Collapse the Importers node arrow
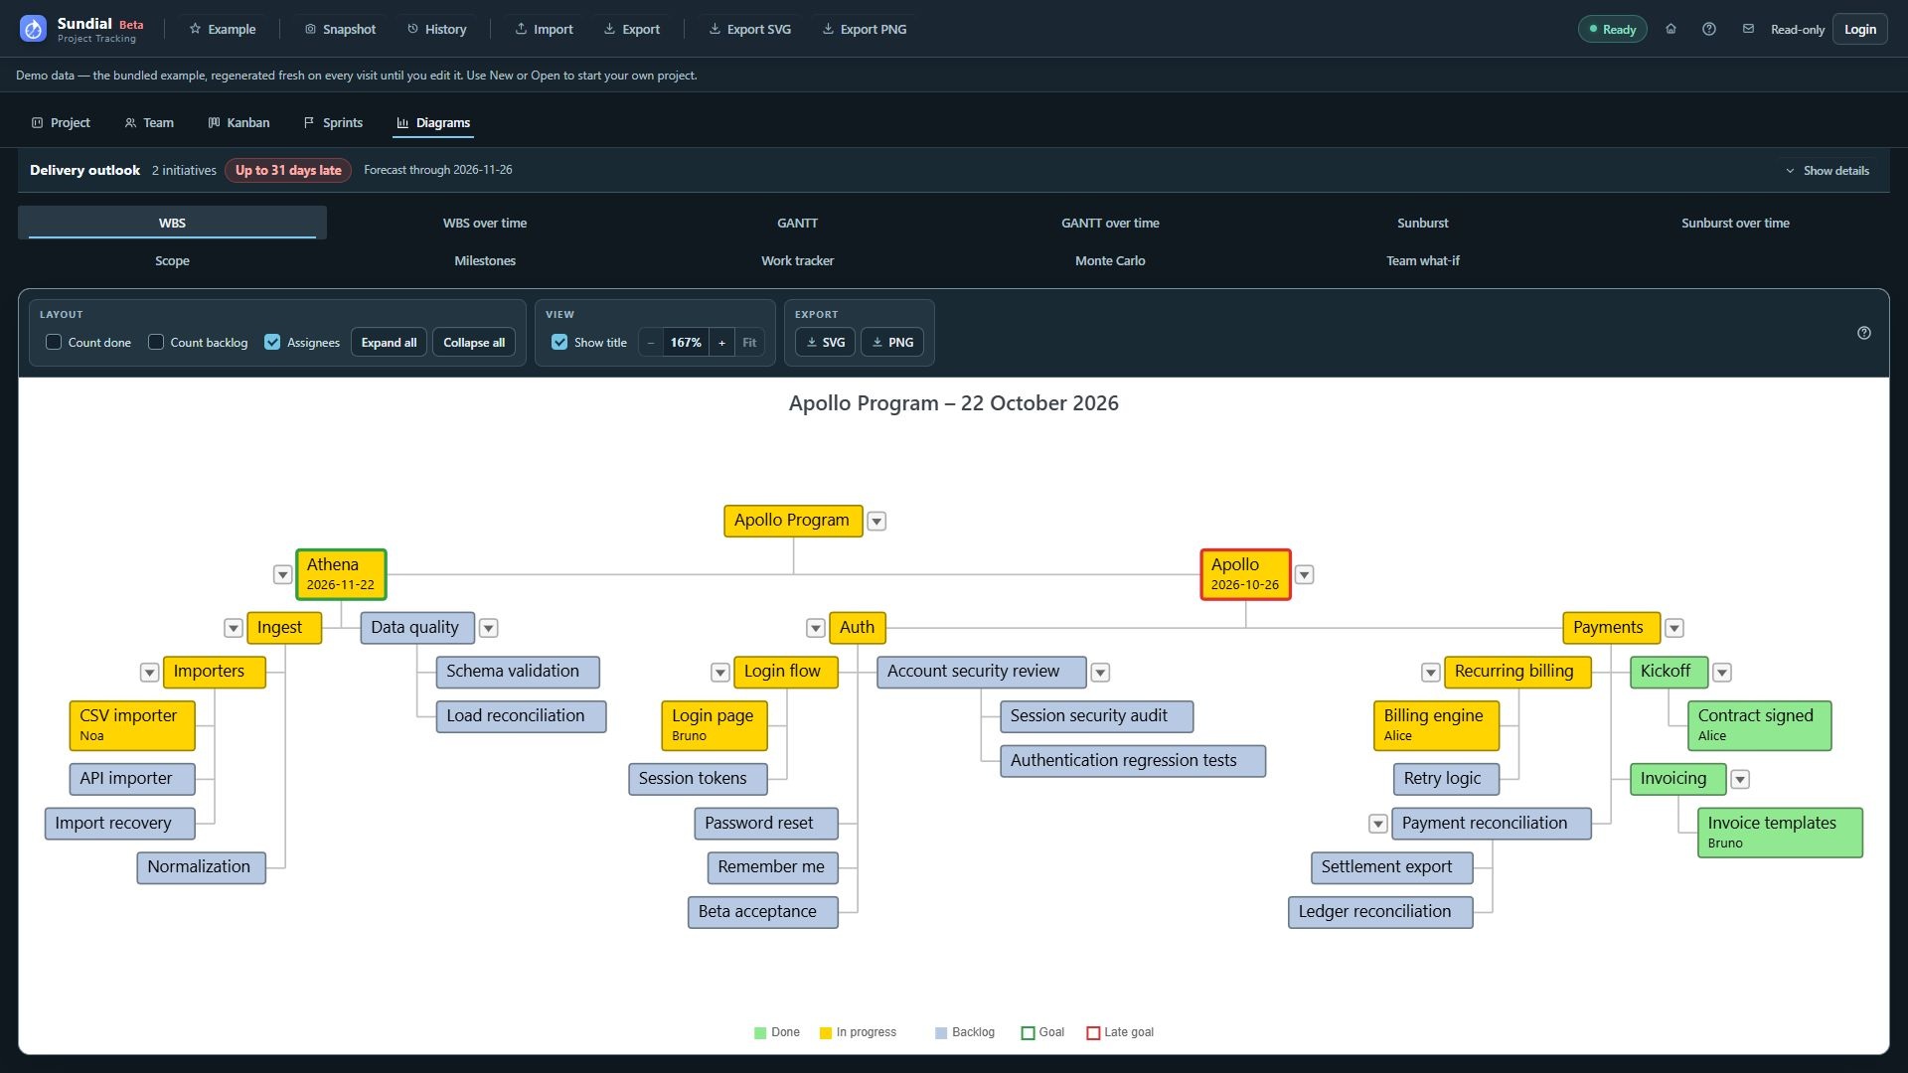 149,673
